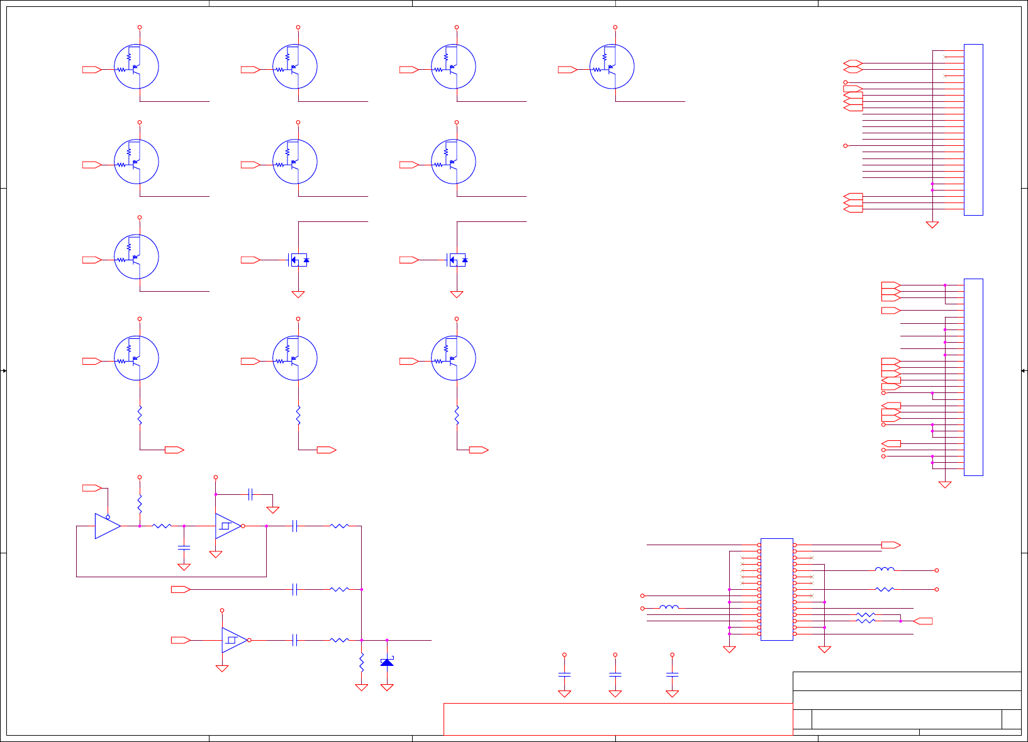Select the rightmost transistor in the second row
Image resolution: width=1028 pixels, height=742 pixels.
point(454,162)
